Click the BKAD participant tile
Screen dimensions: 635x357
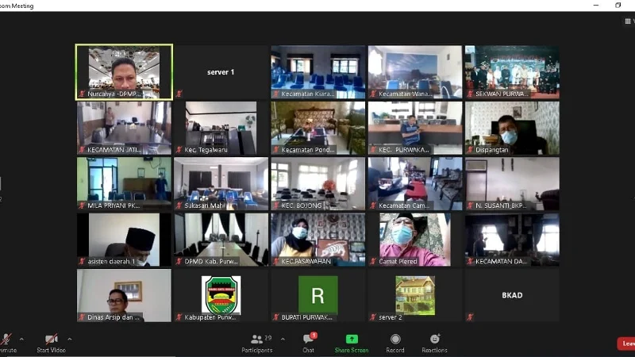(x=512, y=296)
